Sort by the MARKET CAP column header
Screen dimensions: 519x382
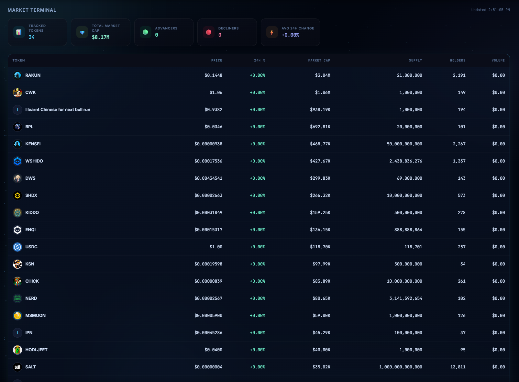319,60
